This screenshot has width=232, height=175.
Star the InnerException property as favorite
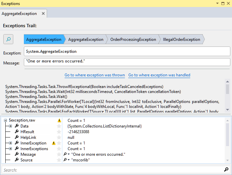[x=59, y=143]
